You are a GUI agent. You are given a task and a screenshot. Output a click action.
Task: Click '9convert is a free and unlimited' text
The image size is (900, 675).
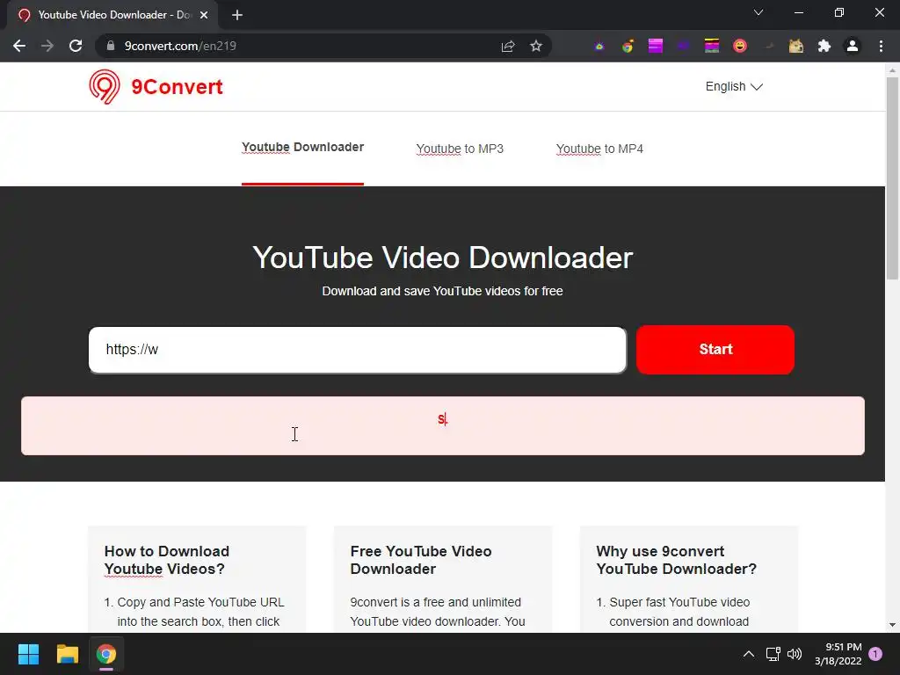[x=436, y=602]
